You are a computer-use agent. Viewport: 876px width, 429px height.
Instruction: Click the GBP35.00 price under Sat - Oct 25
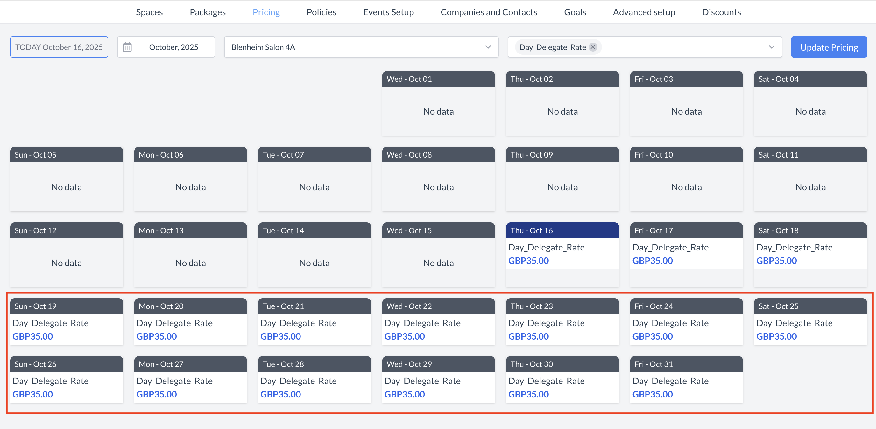click(777, 336)
